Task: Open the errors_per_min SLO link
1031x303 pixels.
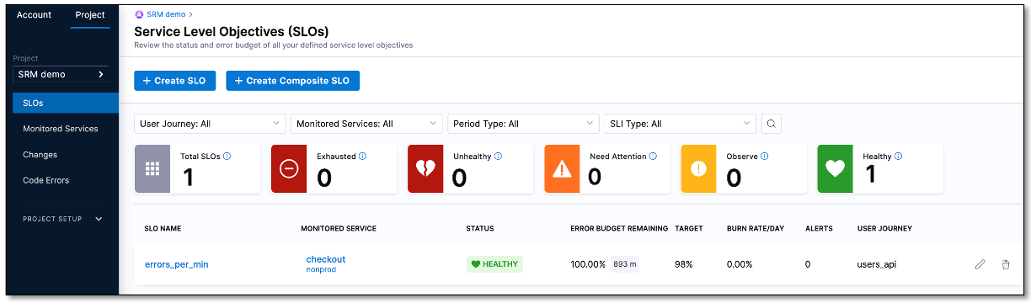Action: (177, 264)
